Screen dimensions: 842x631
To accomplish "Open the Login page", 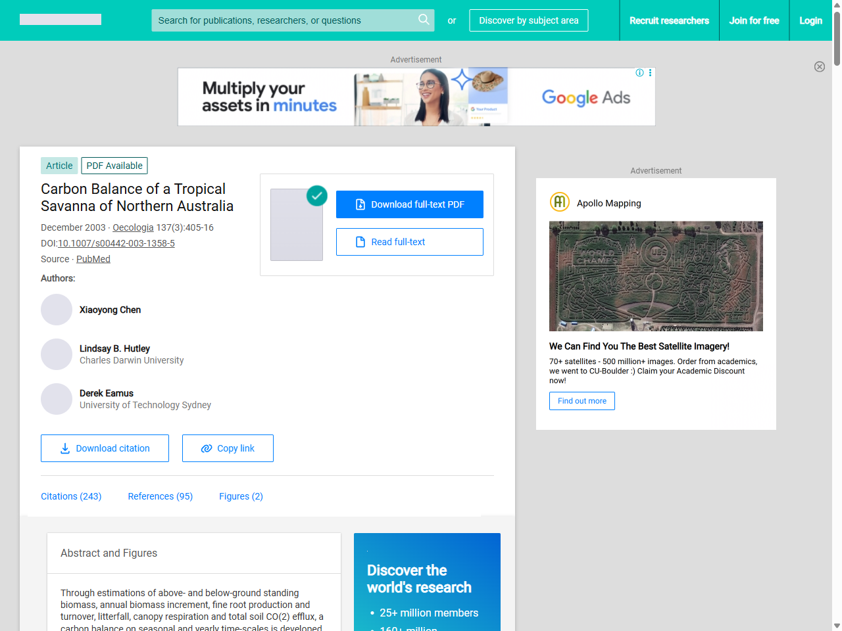I will pyautogui.click(x=810, y=20).
